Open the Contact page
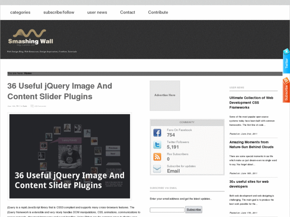Image resolution: width=290 pixels, height=217 pixels. [127, 12]
